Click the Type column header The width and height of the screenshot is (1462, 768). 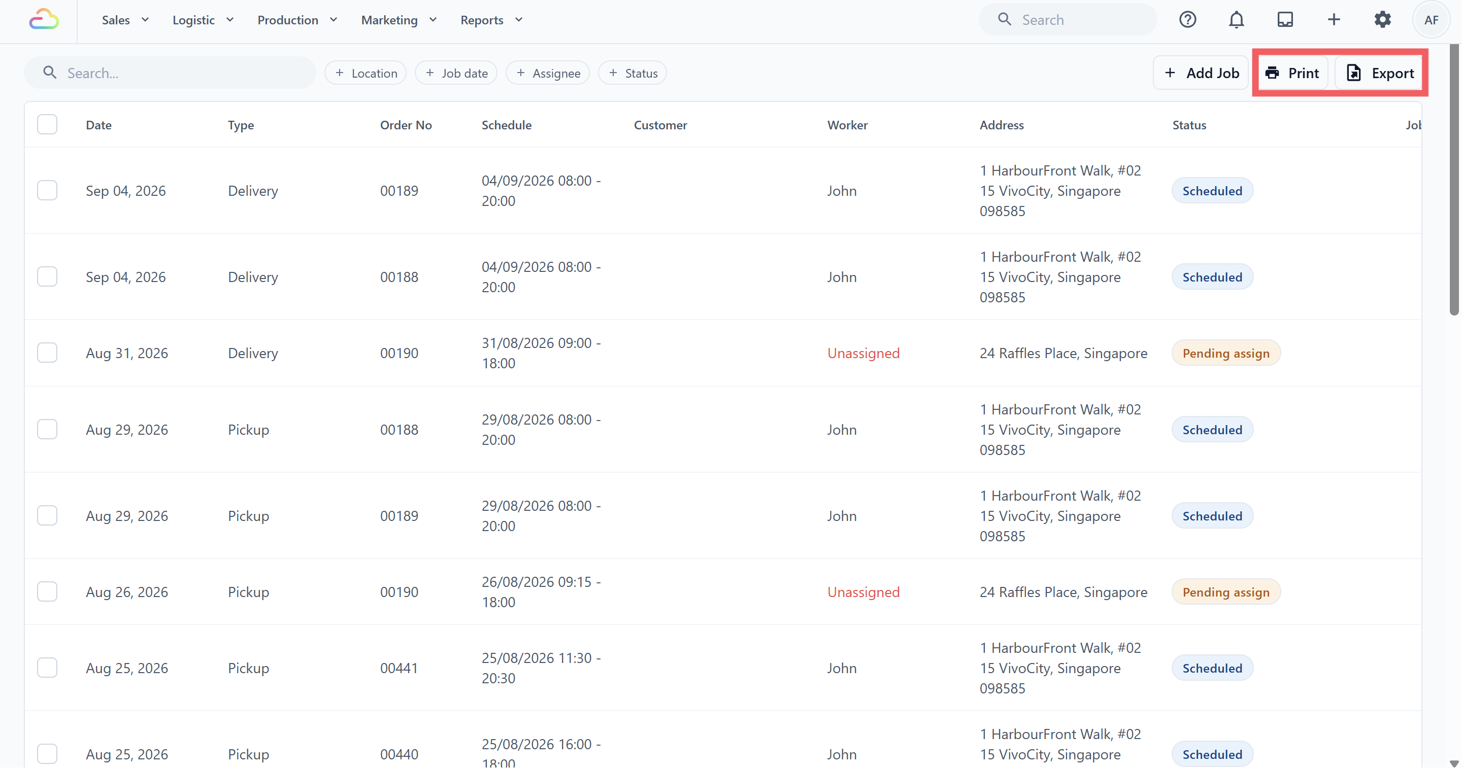pyautogui.click(x=241, y=125)
